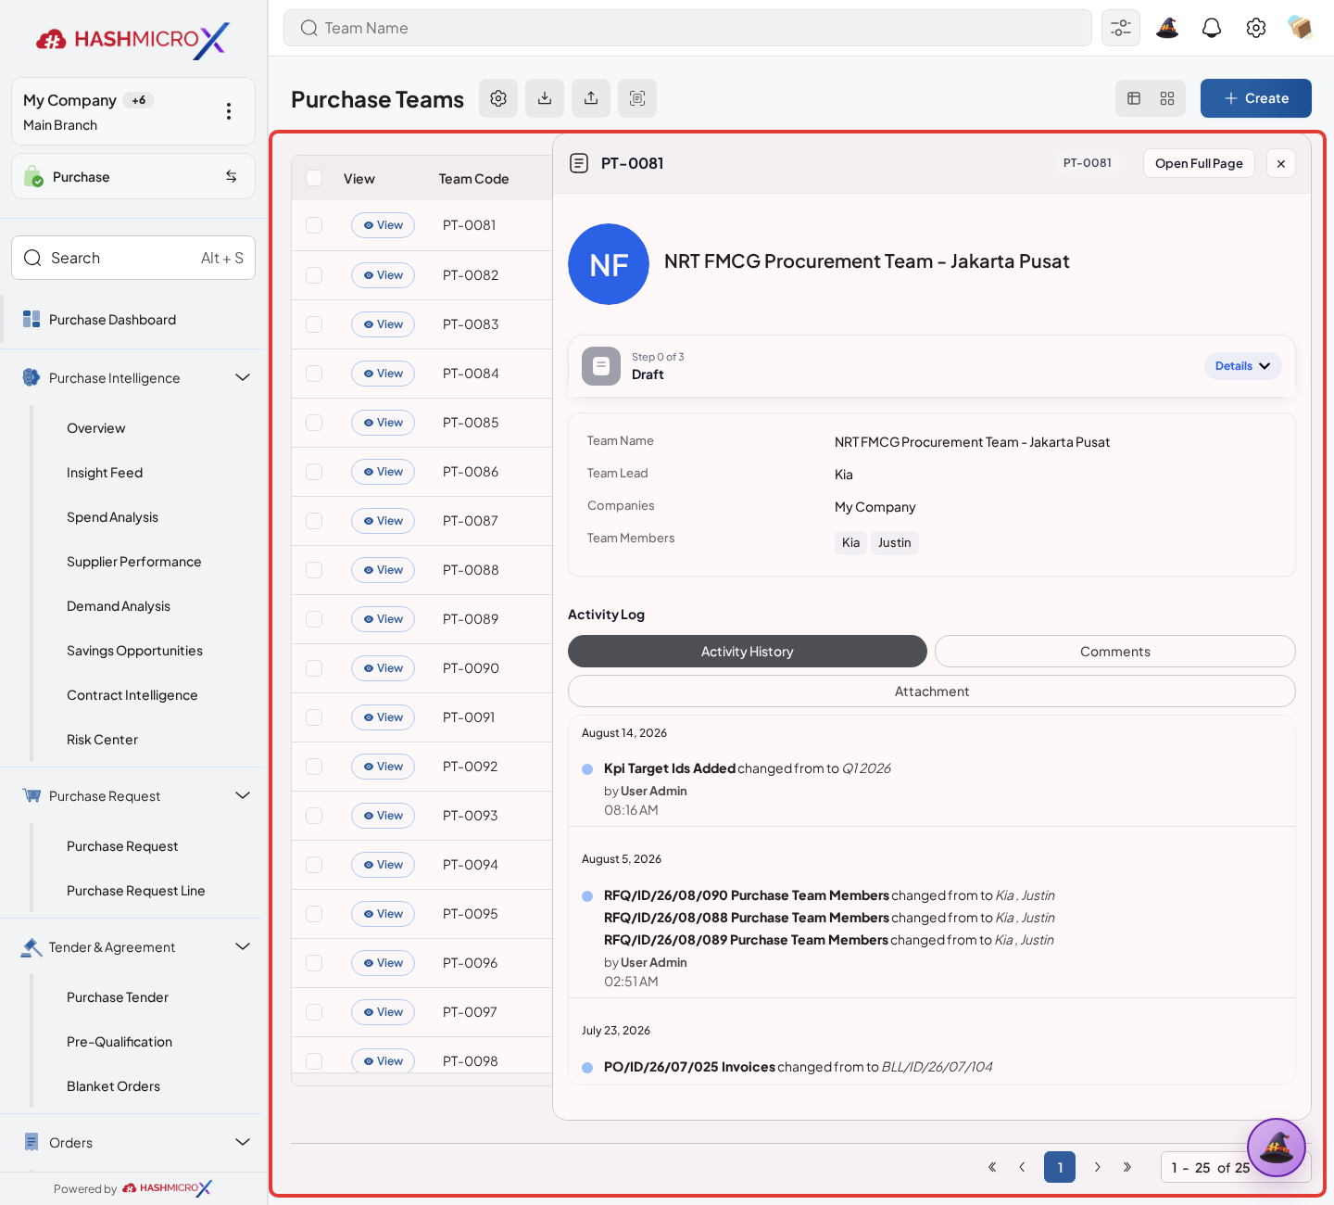The width and height of the screenshot is (1334, 1205).
Task: Switch to list table view icon
Action: click(1134, 98)
